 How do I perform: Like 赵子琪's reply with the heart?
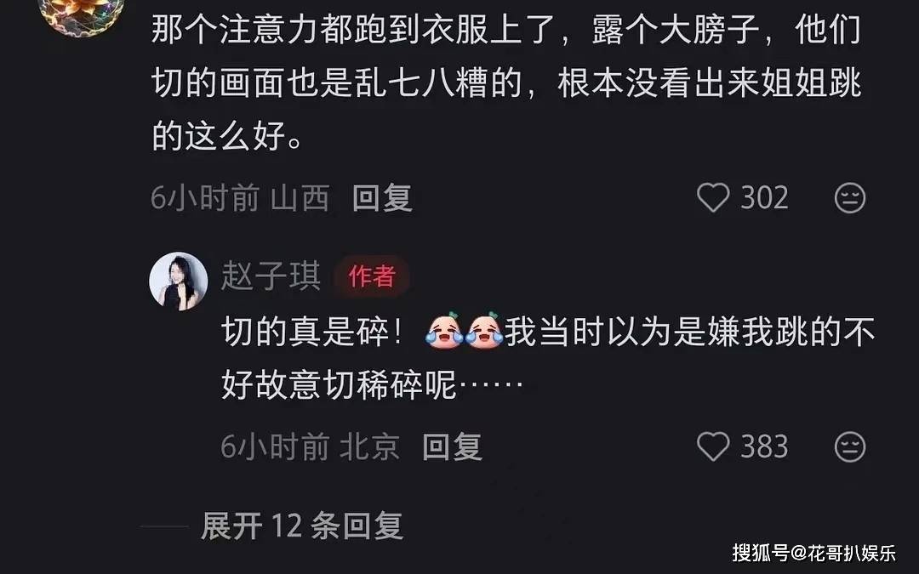(713, 446)
